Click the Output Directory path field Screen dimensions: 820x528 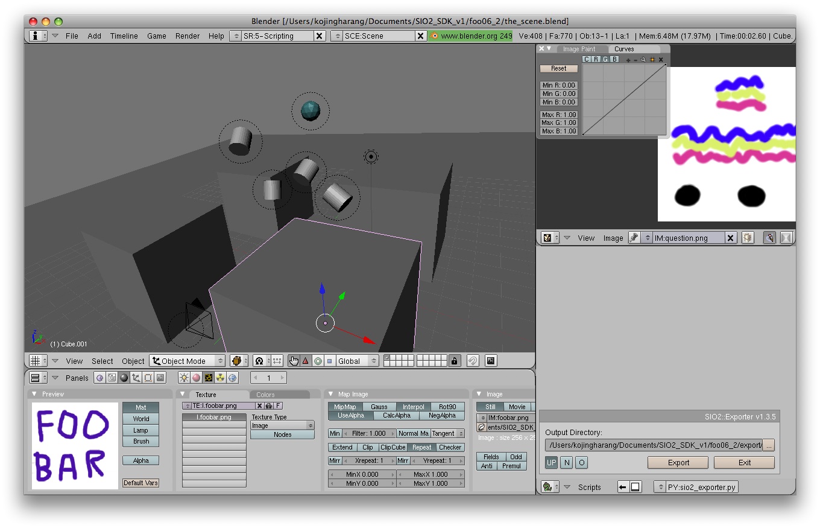[654, 445]
